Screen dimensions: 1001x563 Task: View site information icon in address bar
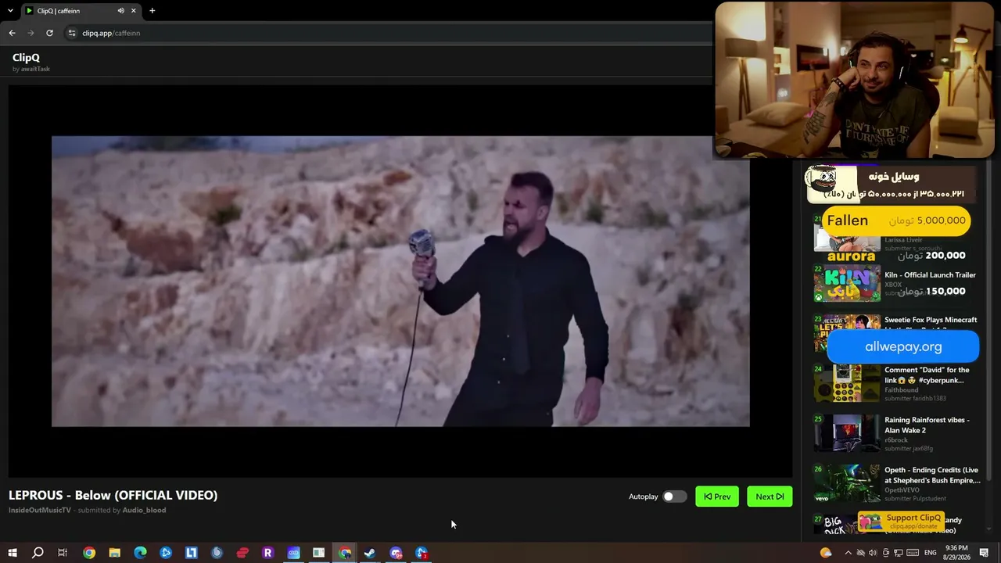click(x=71, y=33)
